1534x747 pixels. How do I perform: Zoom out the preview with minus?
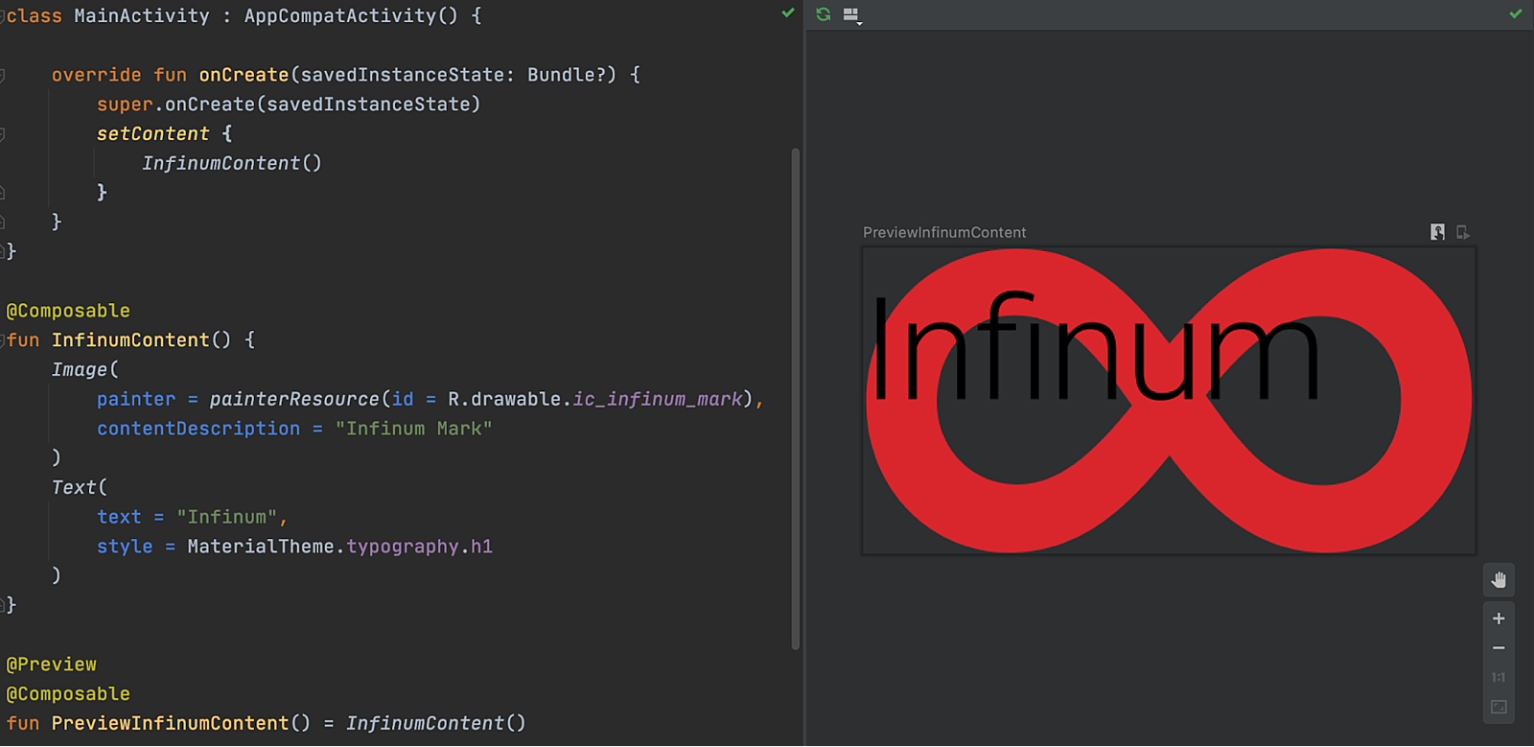pyautogui.click(x=1499, y=648)
